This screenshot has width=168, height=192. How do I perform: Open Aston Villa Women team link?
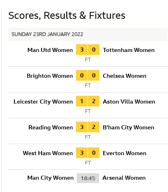(129, 102)
